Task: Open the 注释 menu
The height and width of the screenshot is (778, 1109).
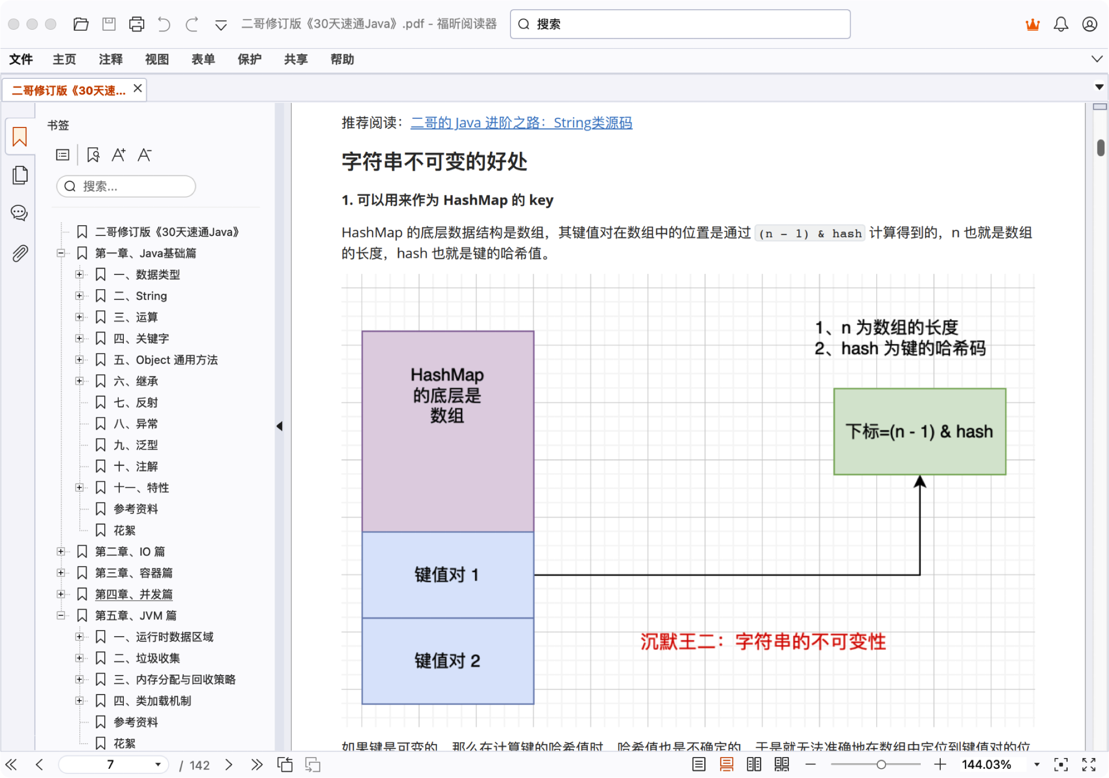Action: tap(111, 59)
